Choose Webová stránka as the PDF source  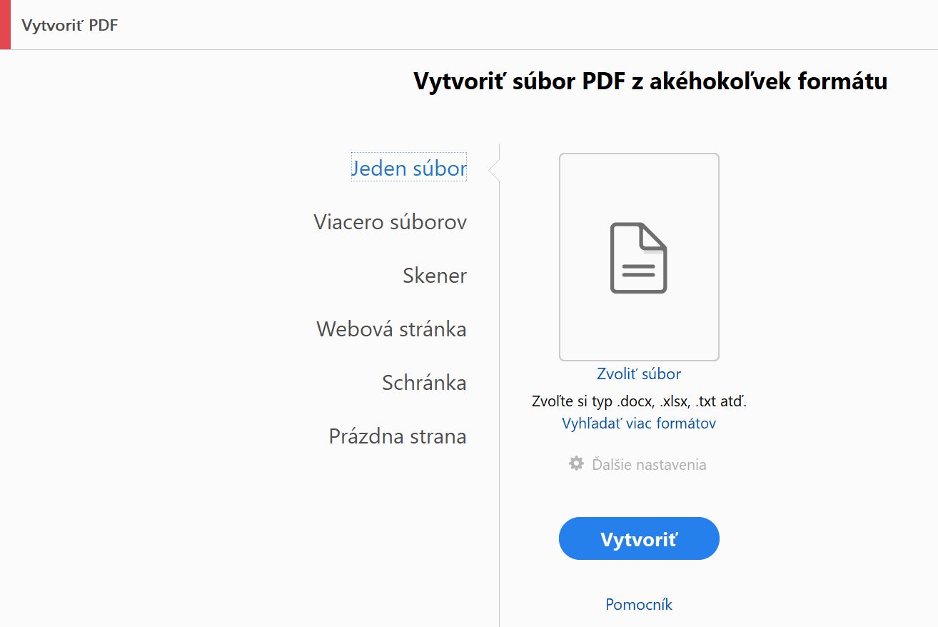[390, 329]
